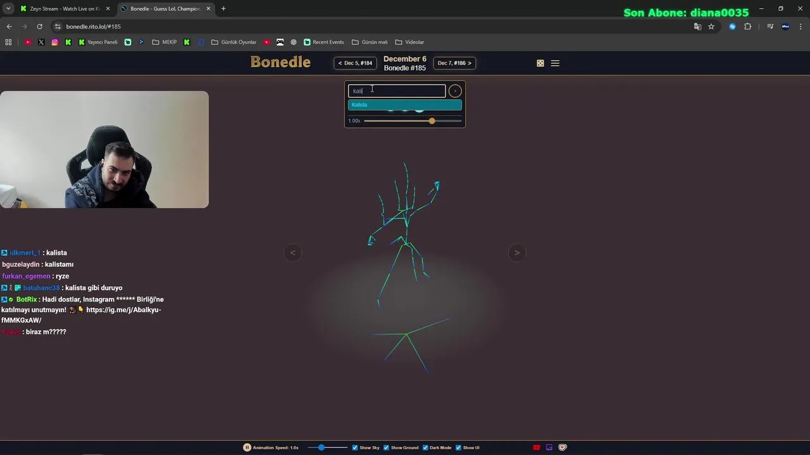Image resolution: width=810 pixels, height=455 pixels.
Task: Open the Chrome apps grid shortcut
Action: pos(8,42)
